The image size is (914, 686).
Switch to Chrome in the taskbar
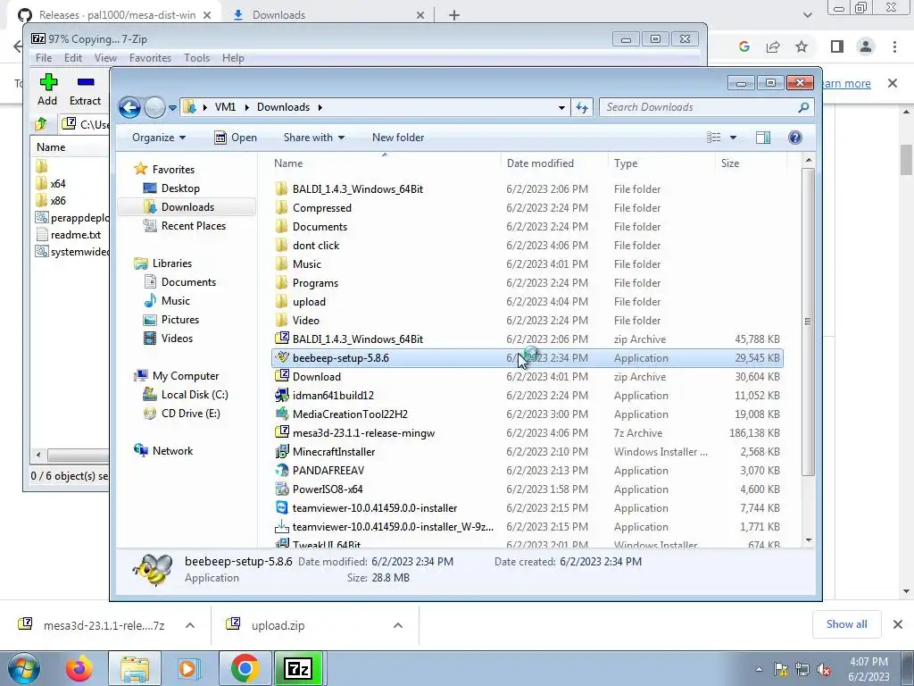click(x=245, y=668)
